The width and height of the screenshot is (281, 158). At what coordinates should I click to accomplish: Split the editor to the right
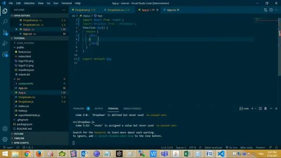click(x=271, y=10)
